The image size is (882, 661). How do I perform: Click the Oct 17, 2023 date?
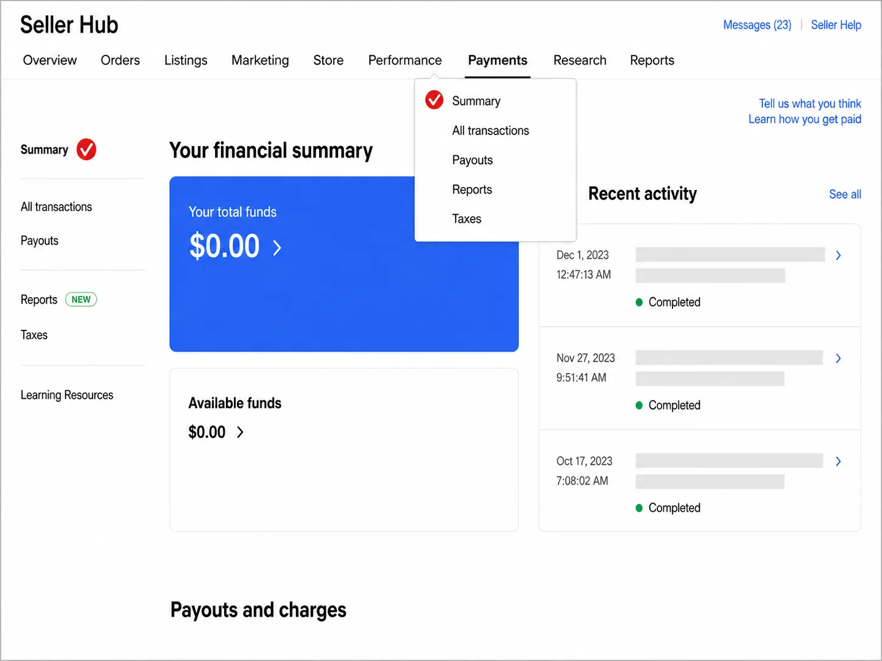(584, 461)
